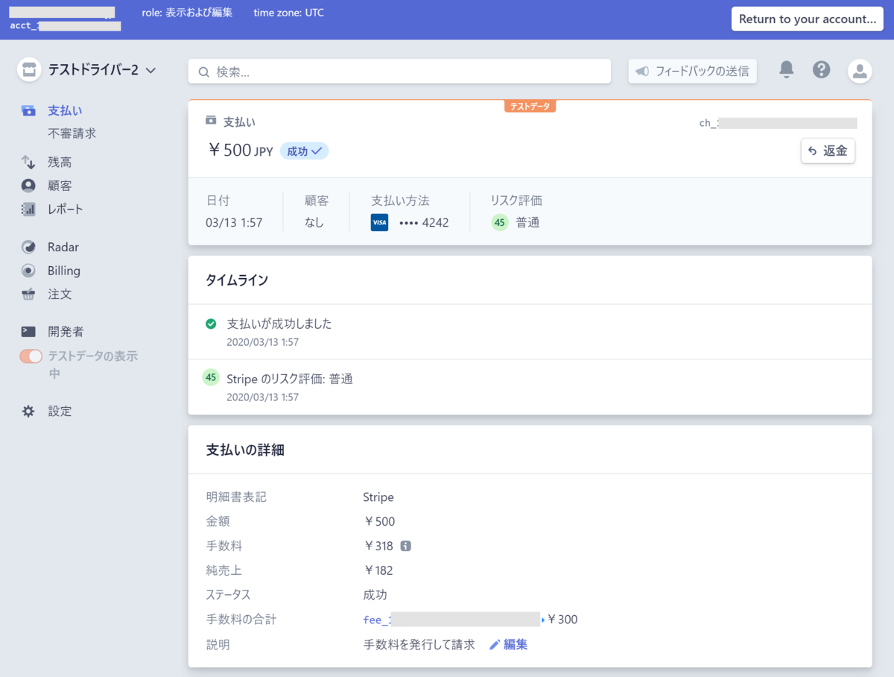The height and width of the screenshot is (677, 894).
Task: Click the Return to your account button
Action: (808, 19)
